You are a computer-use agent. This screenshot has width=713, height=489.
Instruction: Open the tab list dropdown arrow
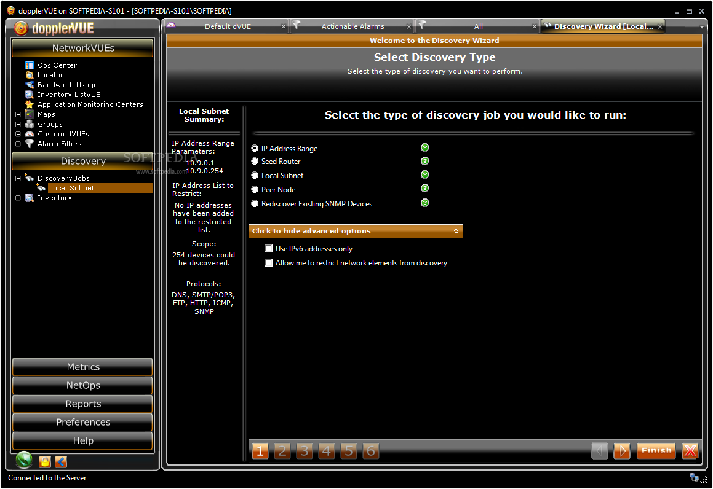point(702,27)
